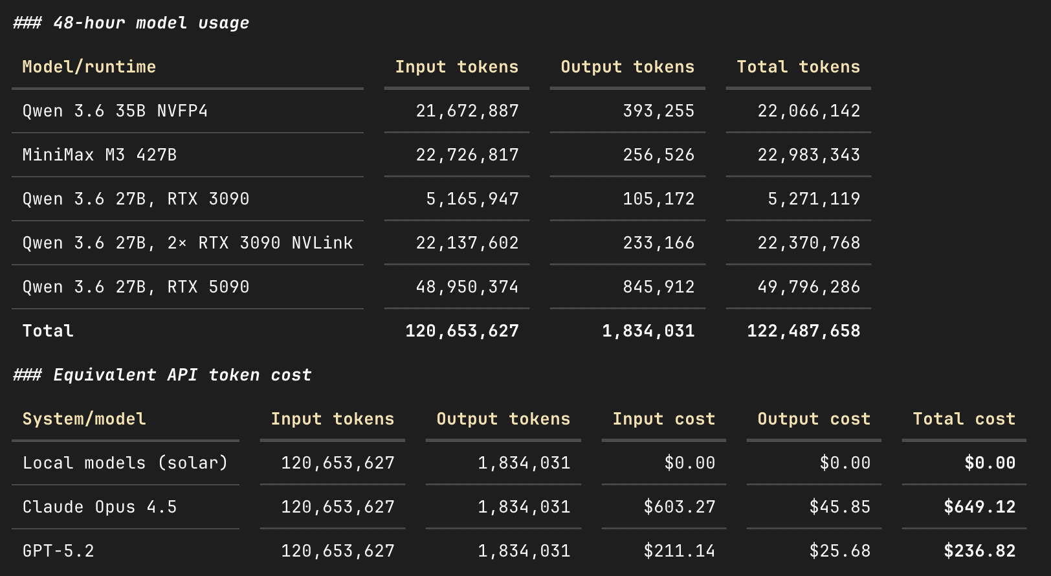
Task: Select the "Input cost" column header
Action: (x=664, y=419)
